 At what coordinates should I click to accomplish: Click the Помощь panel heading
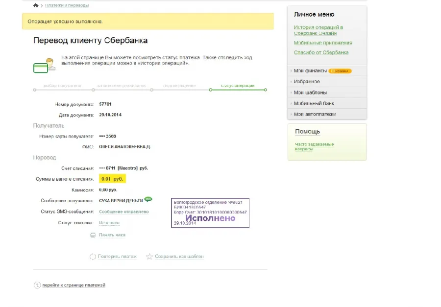[x=307, y=132]
